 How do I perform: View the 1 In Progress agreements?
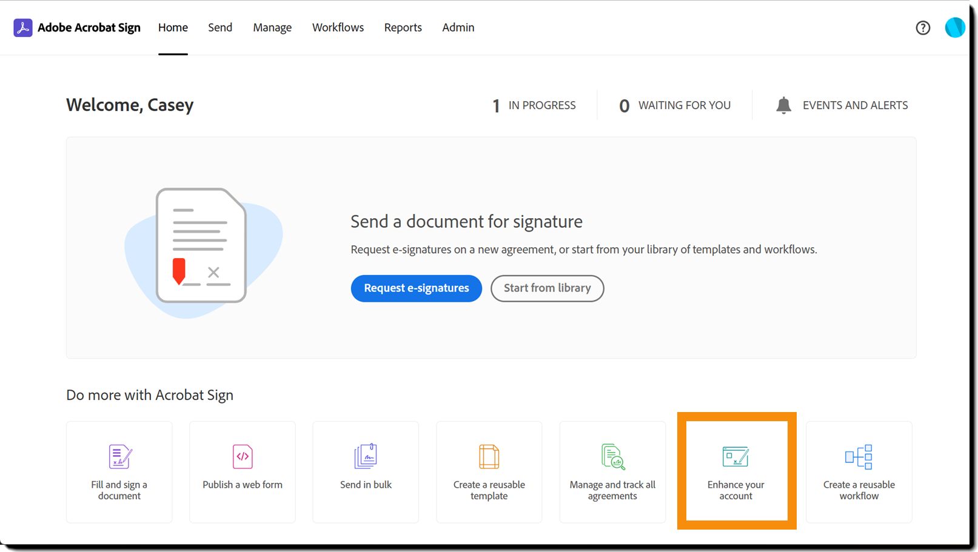pyautogui.click(x=534, y=105)
